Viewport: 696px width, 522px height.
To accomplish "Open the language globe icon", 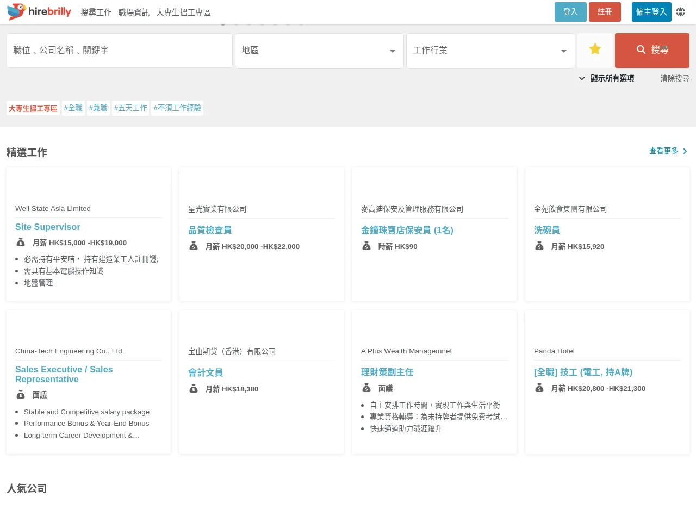I will (680, 12).
